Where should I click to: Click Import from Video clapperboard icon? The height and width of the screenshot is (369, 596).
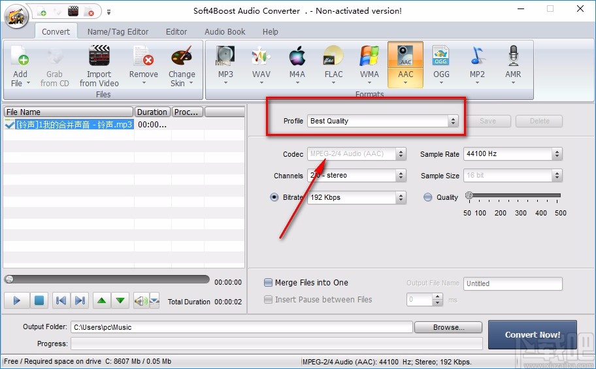point(99,56)
